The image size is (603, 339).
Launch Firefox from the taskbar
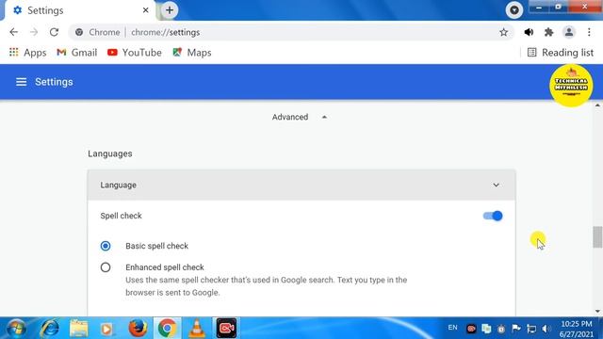(138, 329)
